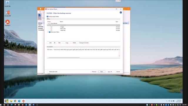Viewport: 188px width, 106px height.
Task: Cancel the New Backup Wizard
Action: click(118, 72)
